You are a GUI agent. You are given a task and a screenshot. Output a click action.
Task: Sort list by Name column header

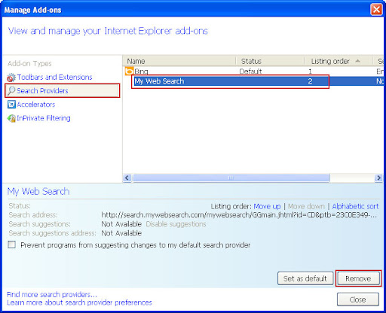point(179,61)
